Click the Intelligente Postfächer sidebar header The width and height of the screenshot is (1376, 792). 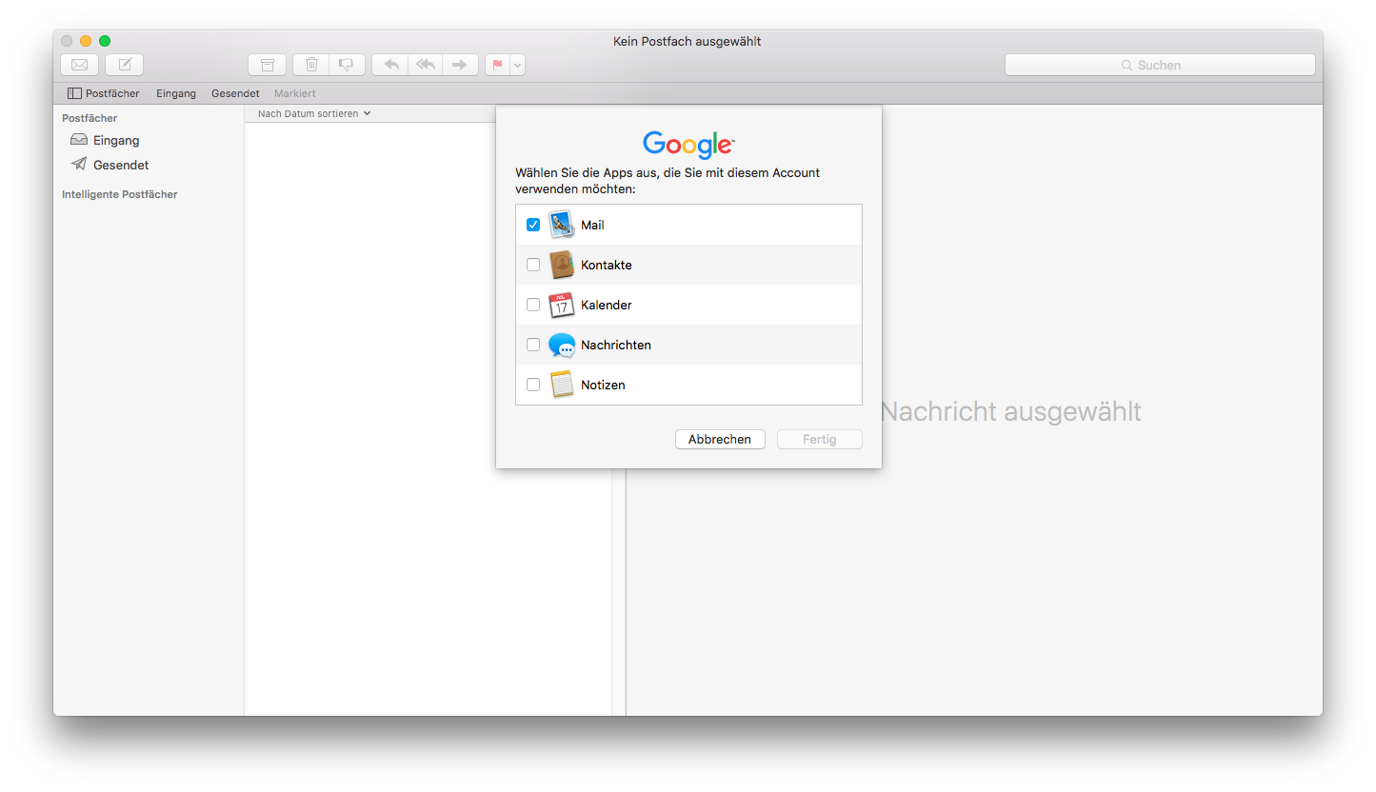point(120,194)
